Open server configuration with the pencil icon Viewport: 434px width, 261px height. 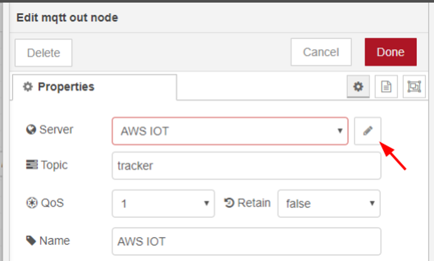pos(368,131)
